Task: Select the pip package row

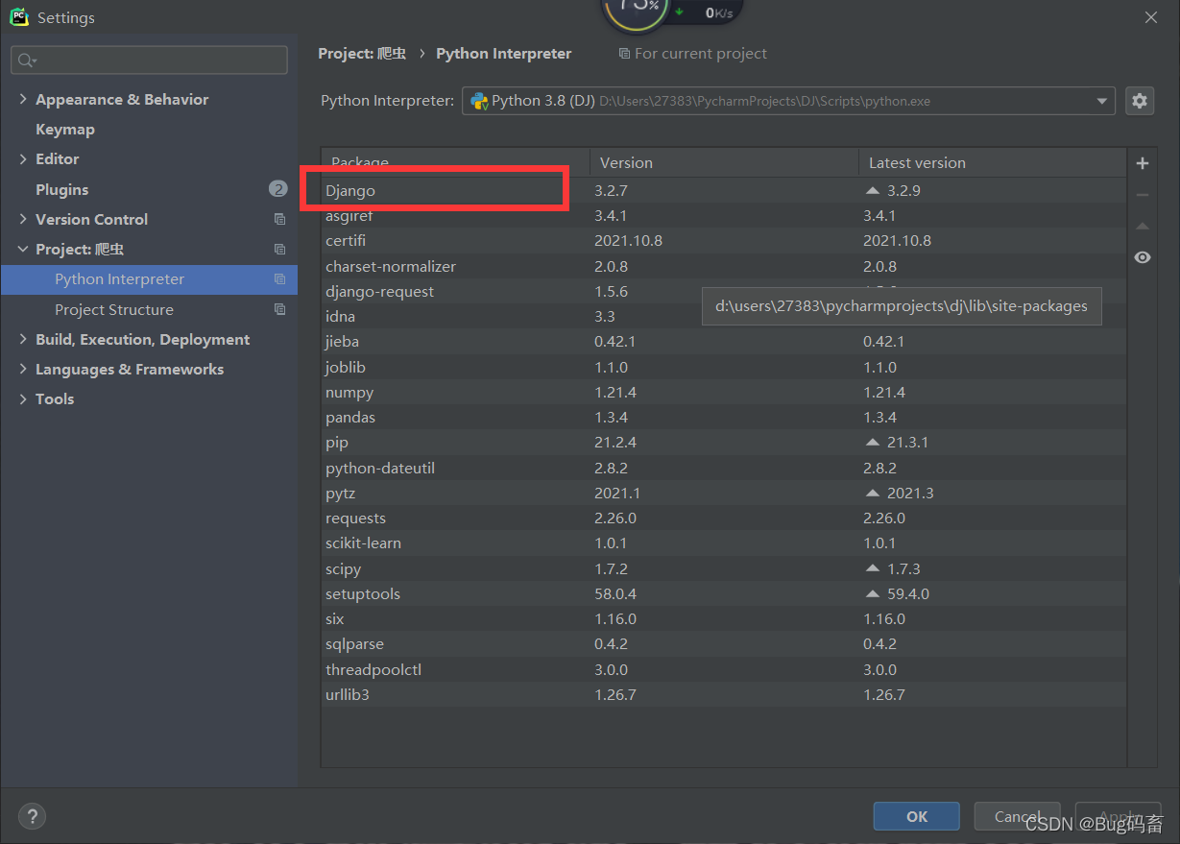Action: pos(724,442)
